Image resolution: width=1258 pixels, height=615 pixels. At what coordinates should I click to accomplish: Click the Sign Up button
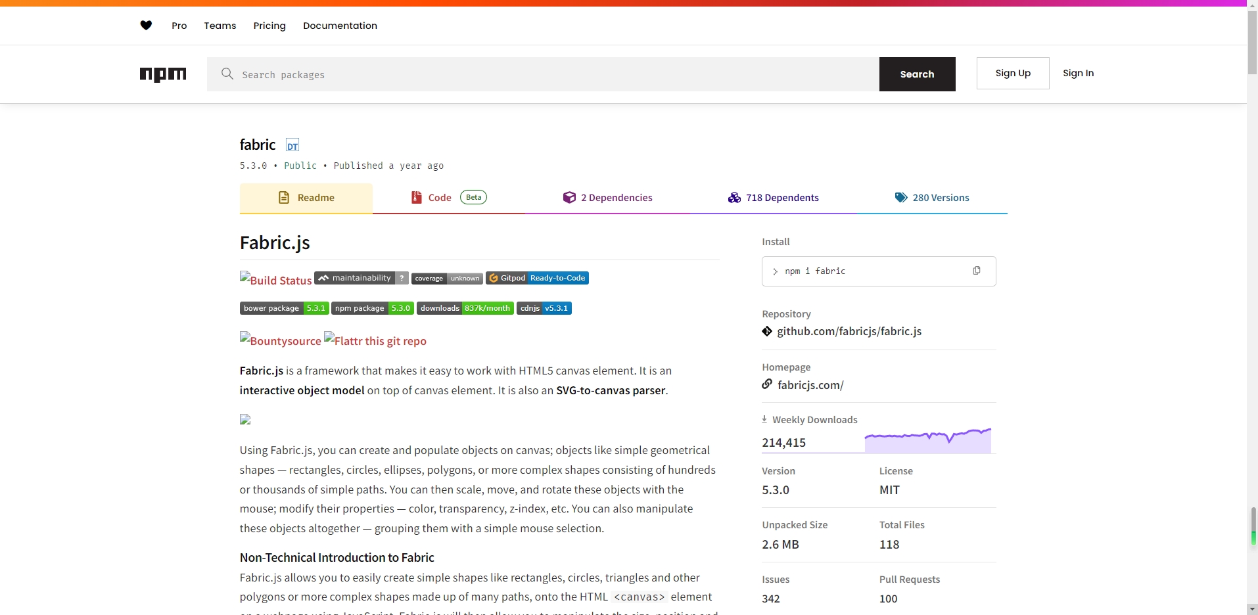[1013, 73]
